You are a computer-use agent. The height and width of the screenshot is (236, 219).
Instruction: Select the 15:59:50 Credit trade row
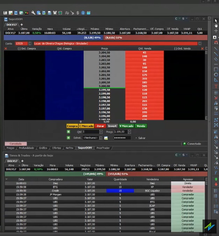tap(105, 191)
